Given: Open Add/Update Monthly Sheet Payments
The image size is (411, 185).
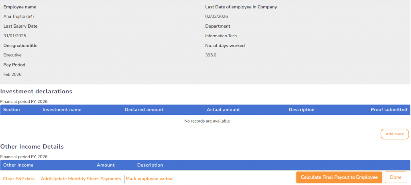Looking at the screenshot, I should pyautogui.click(x=81, y=179).
